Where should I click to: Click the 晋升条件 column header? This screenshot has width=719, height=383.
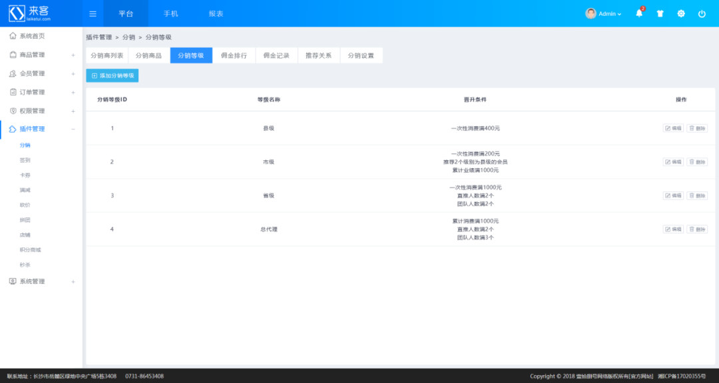[475, 100]
